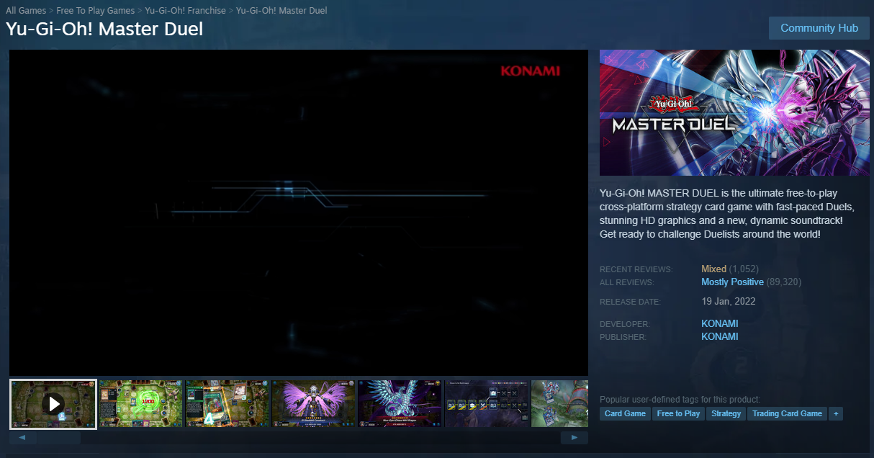Play the trailer video thumbnail
This screenshot has height=458, width=874.
point(53,404)
